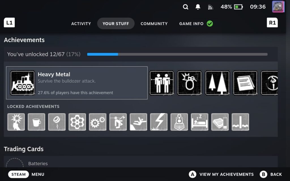Select the partially visible flame torch achievement
Viewport: 290px width, 181px height.
269,83
